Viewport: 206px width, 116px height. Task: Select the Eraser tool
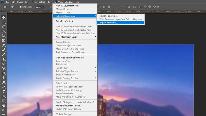pos(4,68)
